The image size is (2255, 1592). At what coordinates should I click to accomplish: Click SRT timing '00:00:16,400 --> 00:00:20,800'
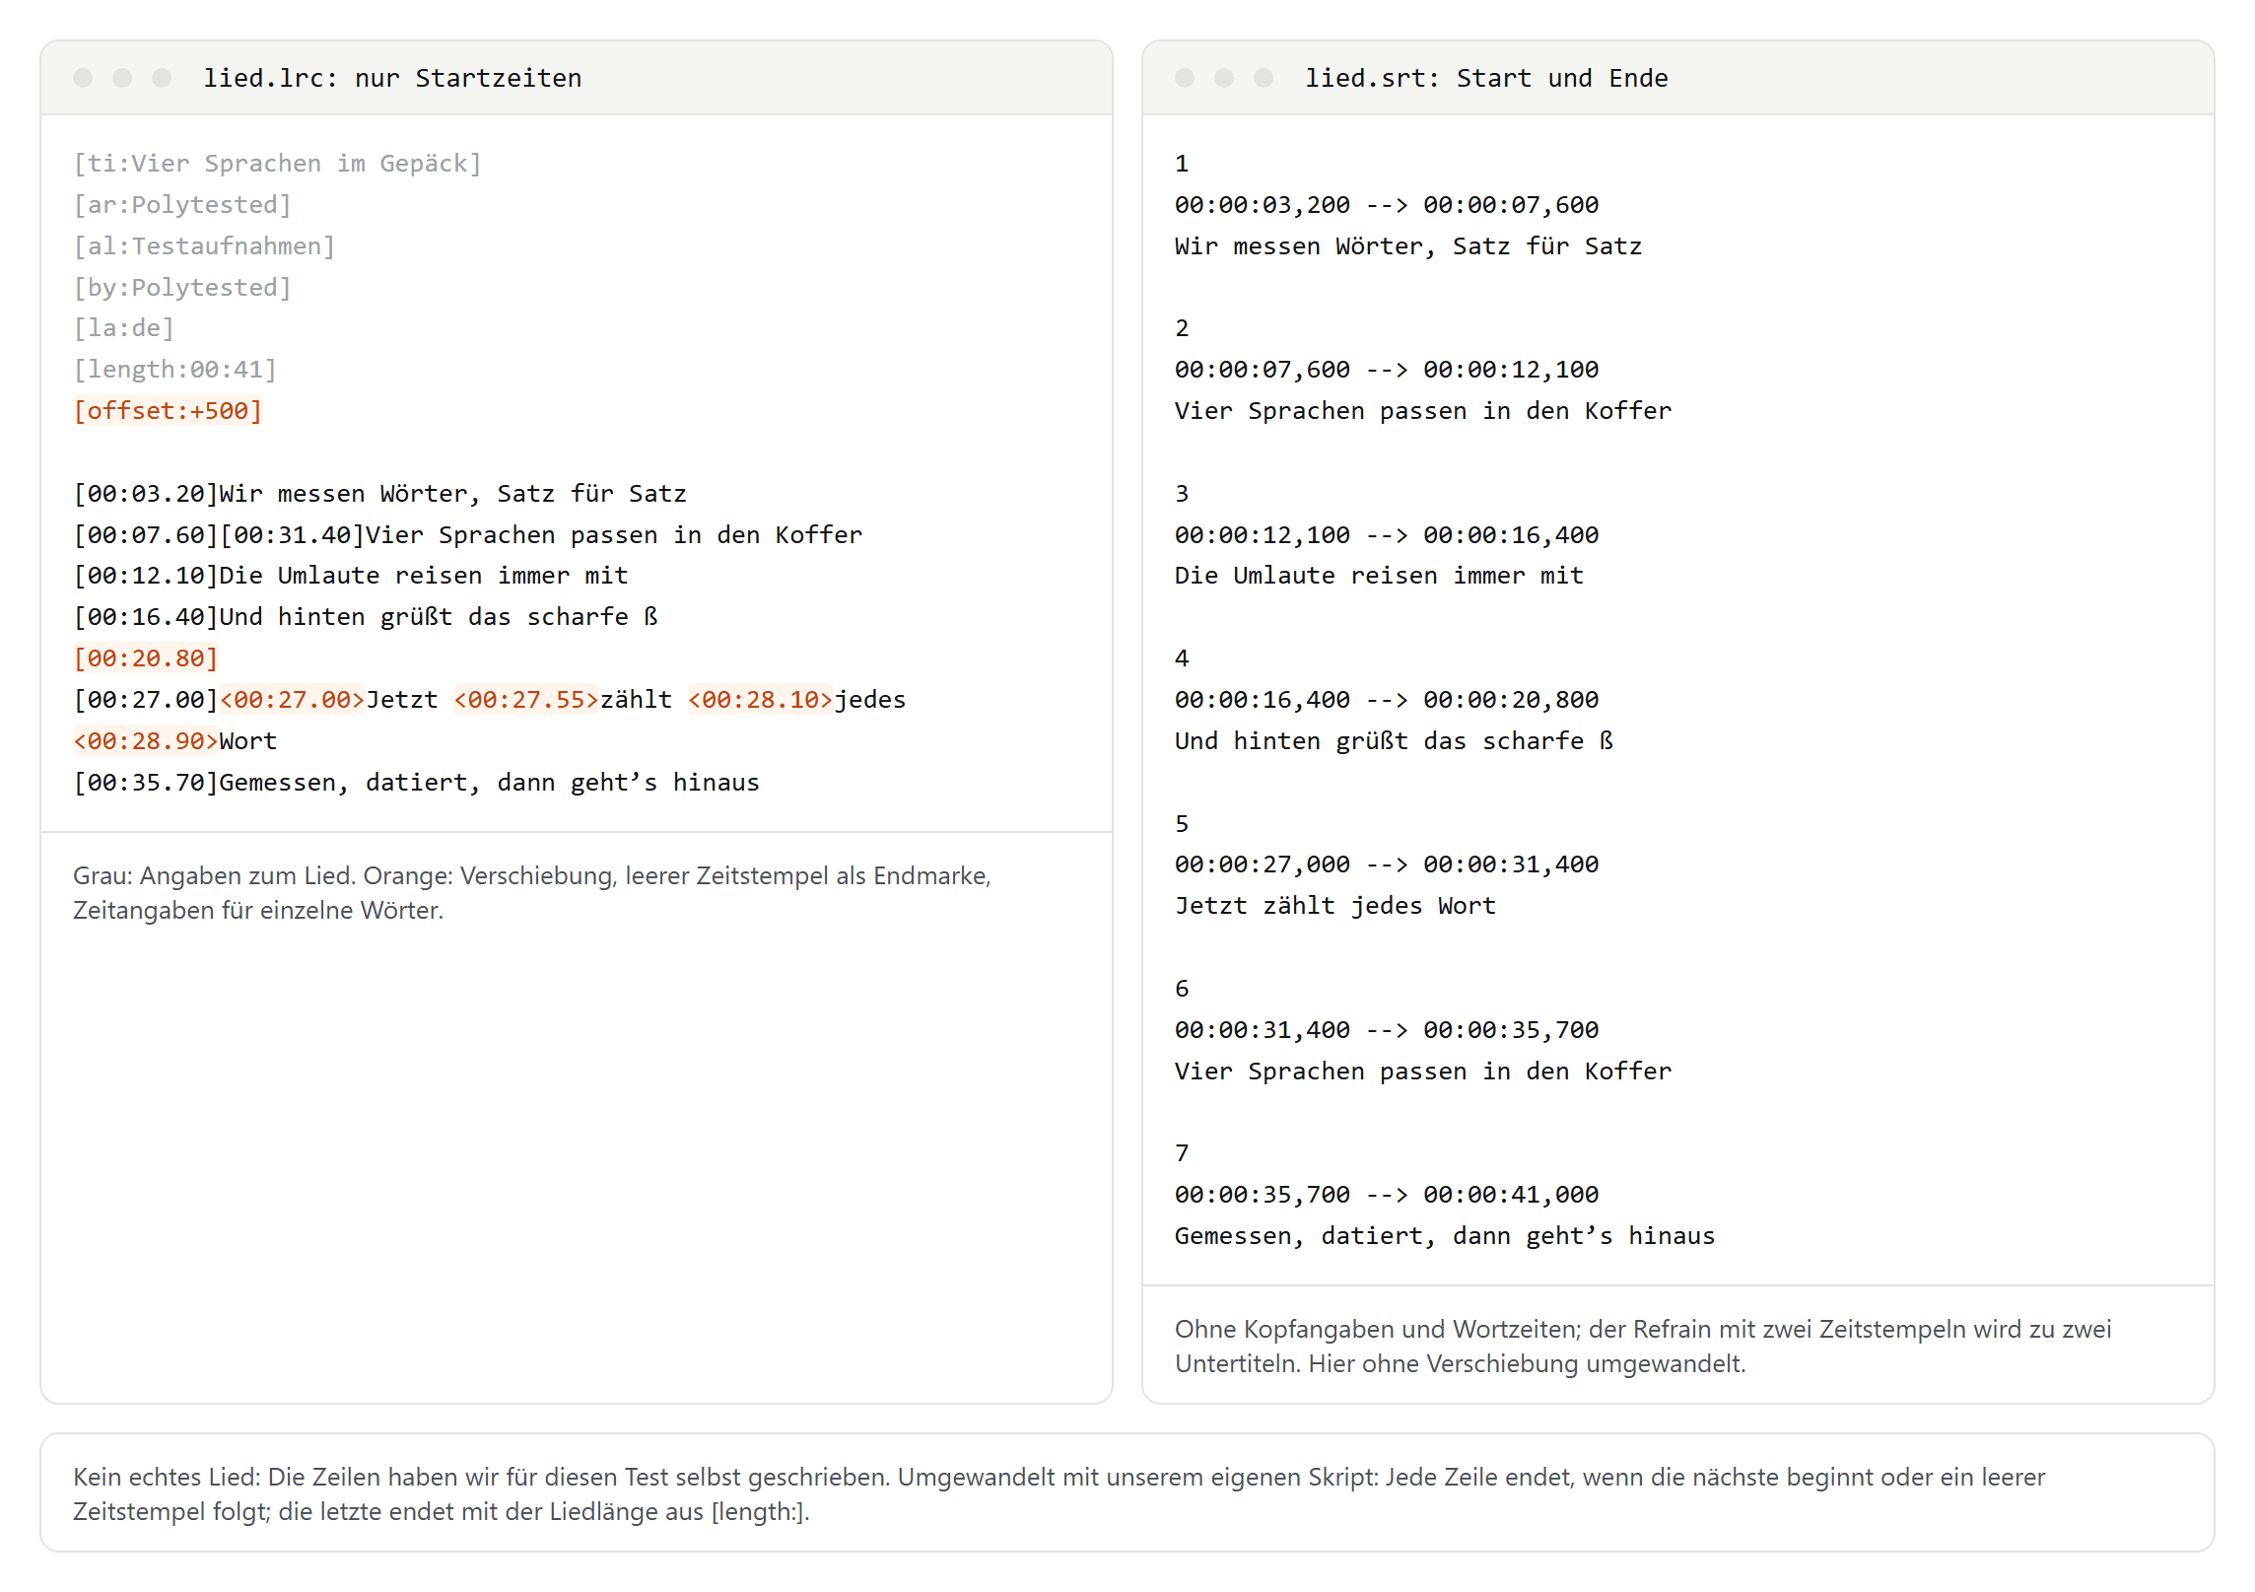click(x=1387, y=700)
